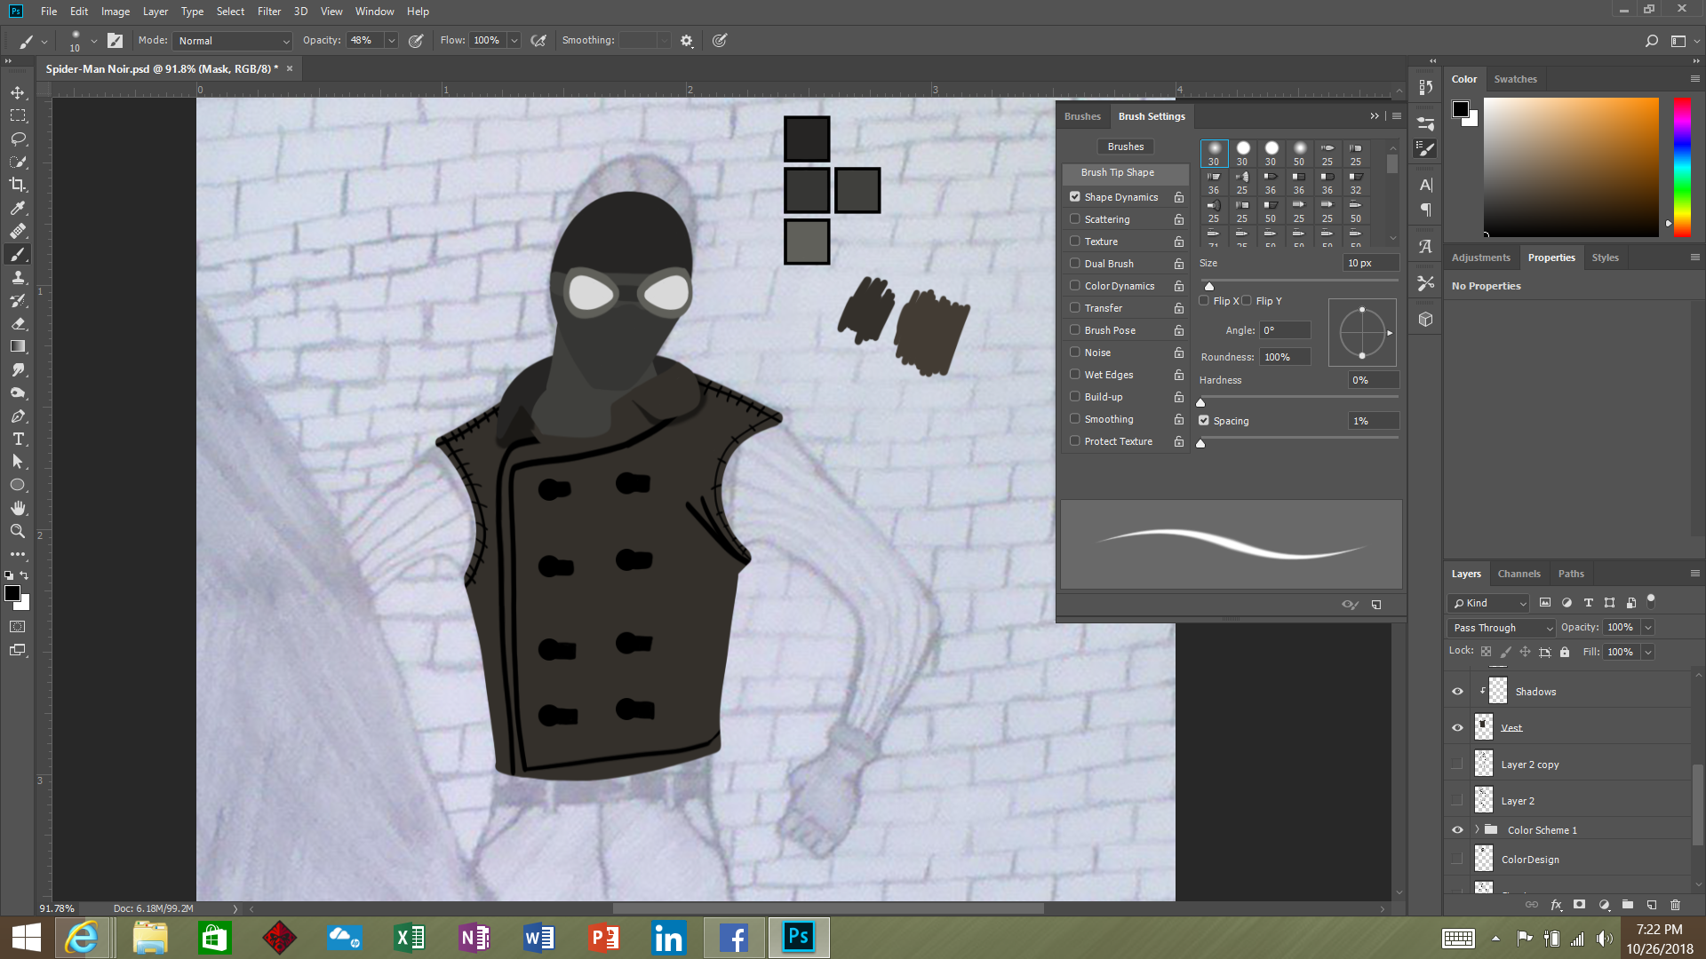Viewport: 1706px width, 959px height.
Task: Open the Image menu
Action: [116, 12]
